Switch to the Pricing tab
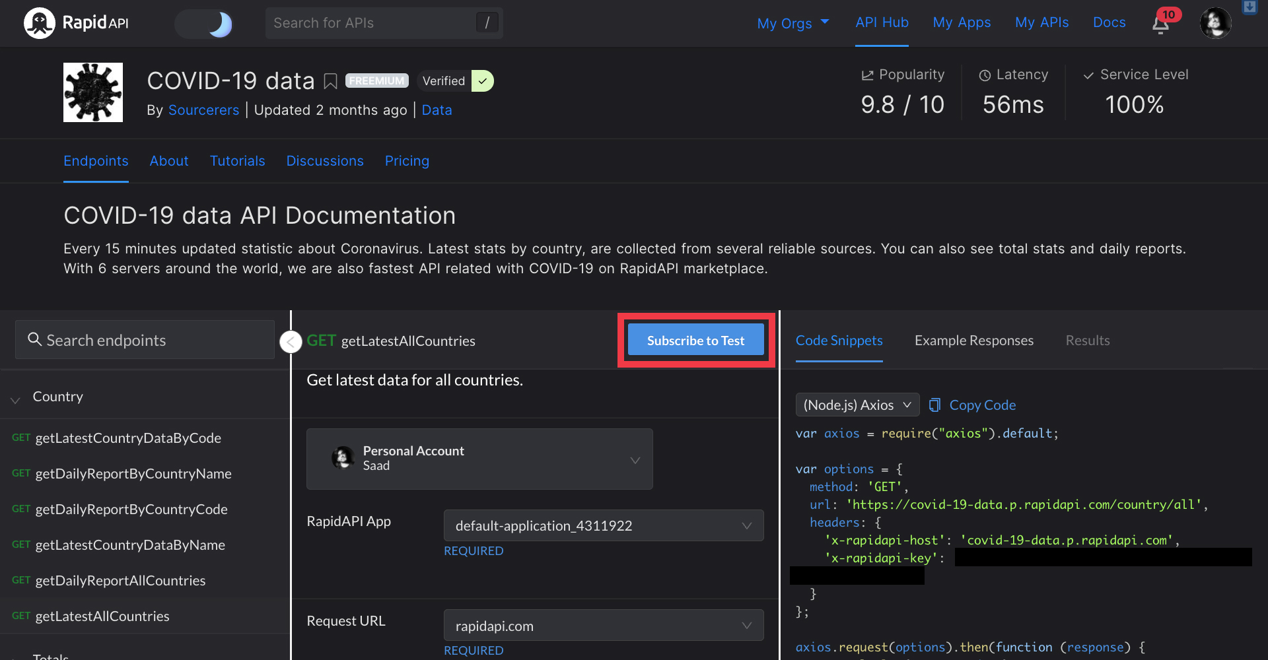 pyautogui.click(x=407, y=161)
